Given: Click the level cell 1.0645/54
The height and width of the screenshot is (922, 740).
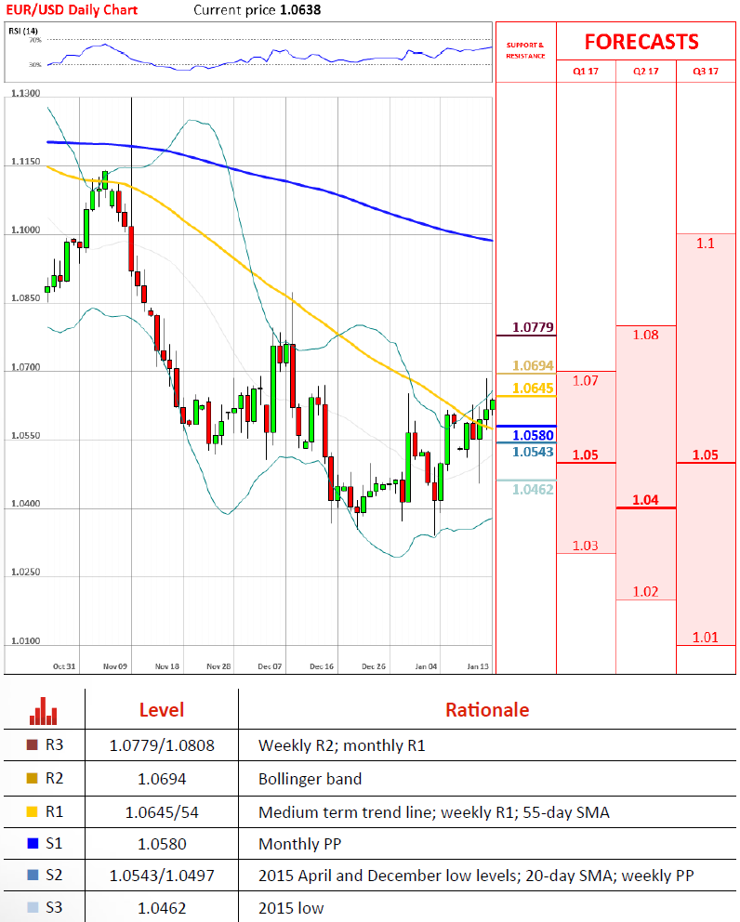Looking at the screenshot, I should (x=162, y=812).
